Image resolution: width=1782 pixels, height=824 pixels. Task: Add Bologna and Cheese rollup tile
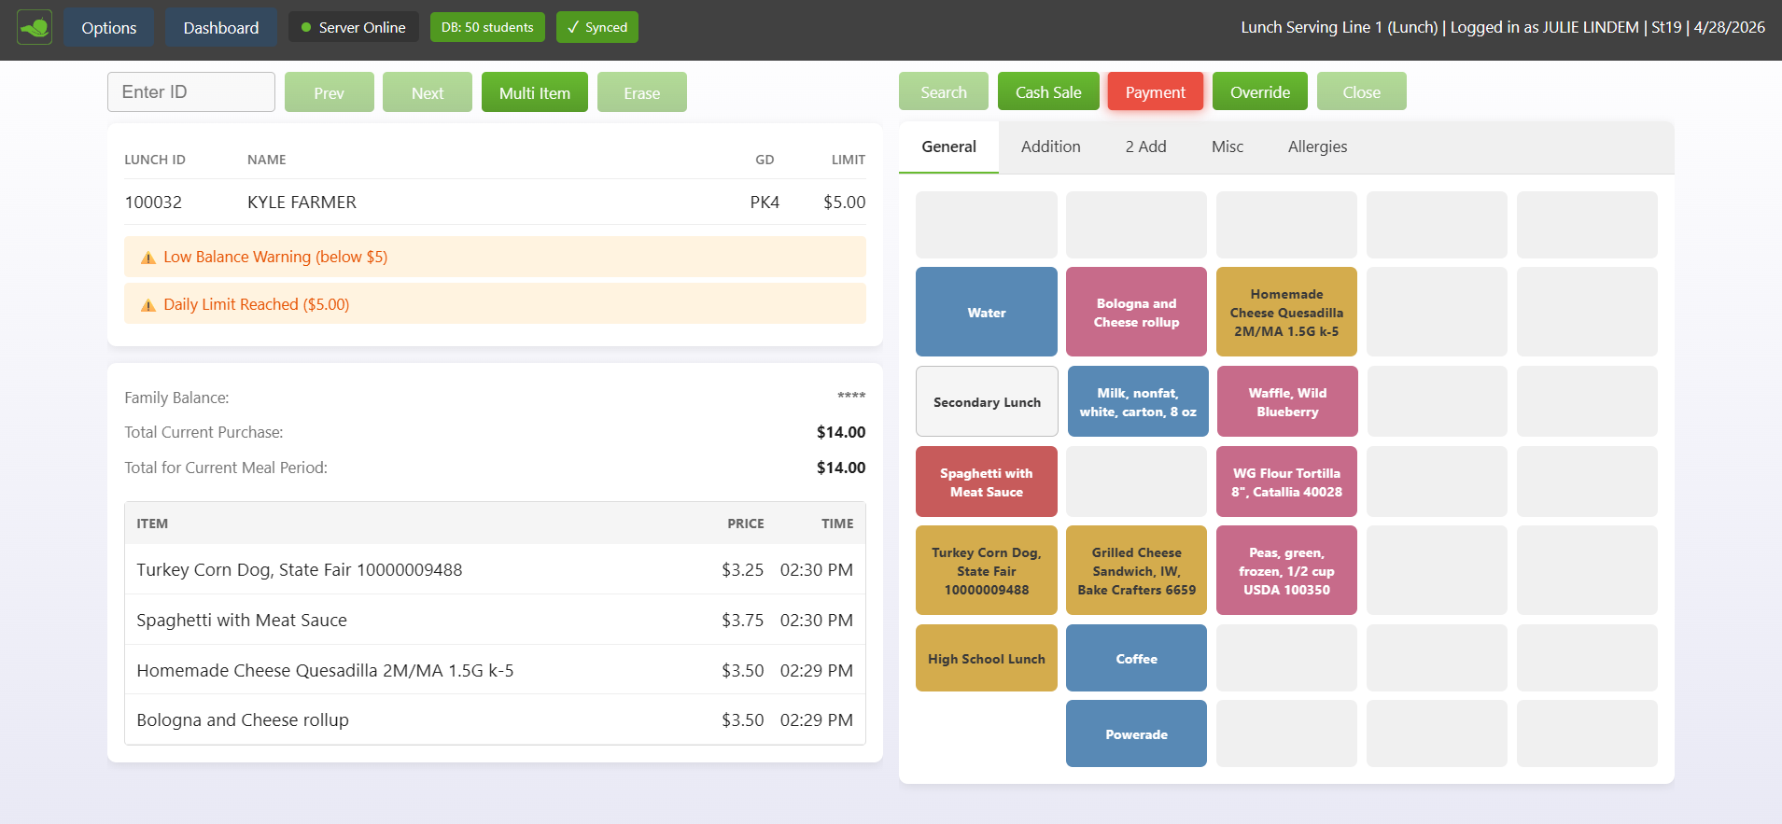point(1136,312)
